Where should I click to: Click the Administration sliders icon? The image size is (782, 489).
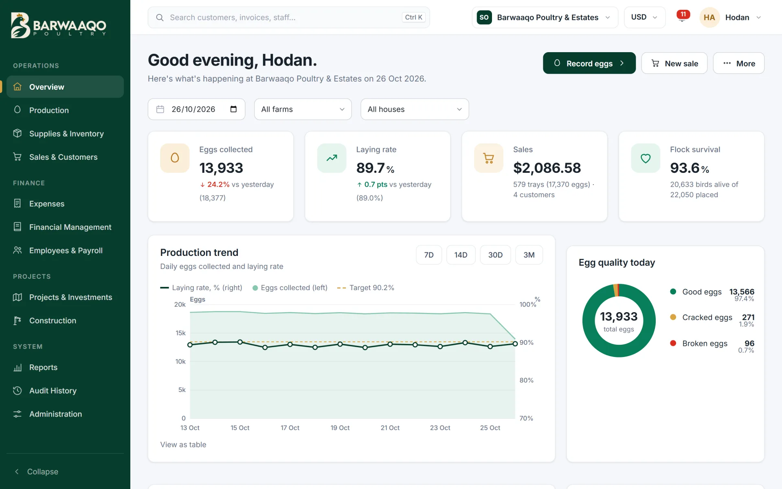point(18,414)
